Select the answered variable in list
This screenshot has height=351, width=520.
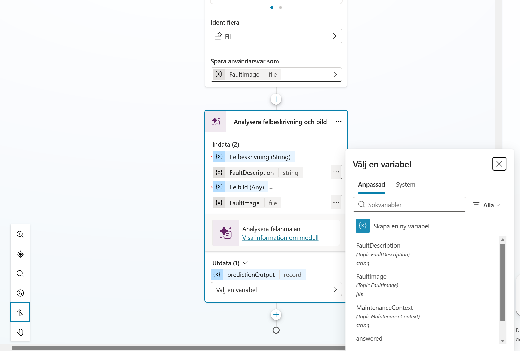(x=369, y=338)
